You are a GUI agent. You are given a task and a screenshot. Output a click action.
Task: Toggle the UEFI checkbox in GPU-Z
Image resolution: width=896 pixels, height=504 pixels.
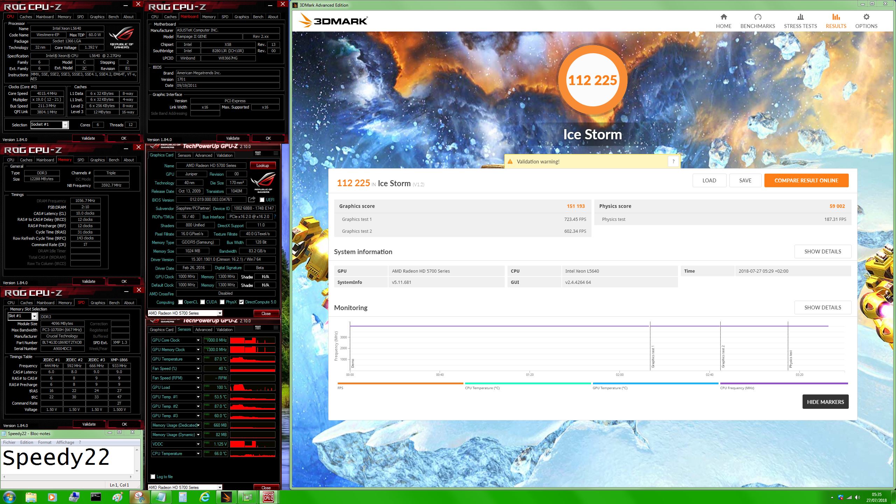pyautogui.click(x=262, y=200)
